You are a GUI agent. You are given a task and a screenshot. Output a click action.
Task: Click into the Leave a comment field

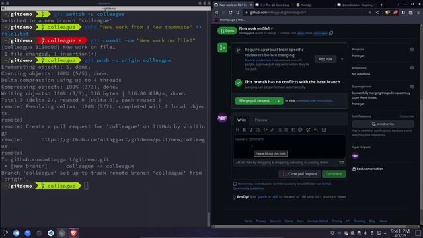pos(289,146)
